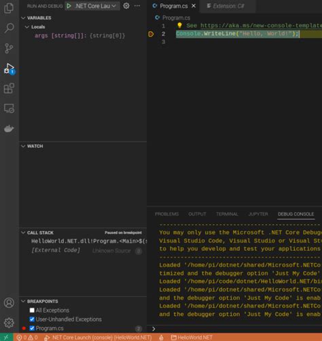The image size is (322, 341).
Task: Select the args string[] variable row
Action: pyautogui.click(x=83, y=36)
